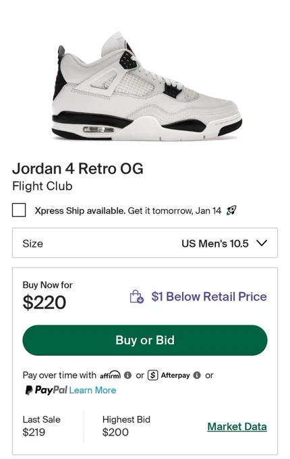Click the Affirm info icon

127,375
